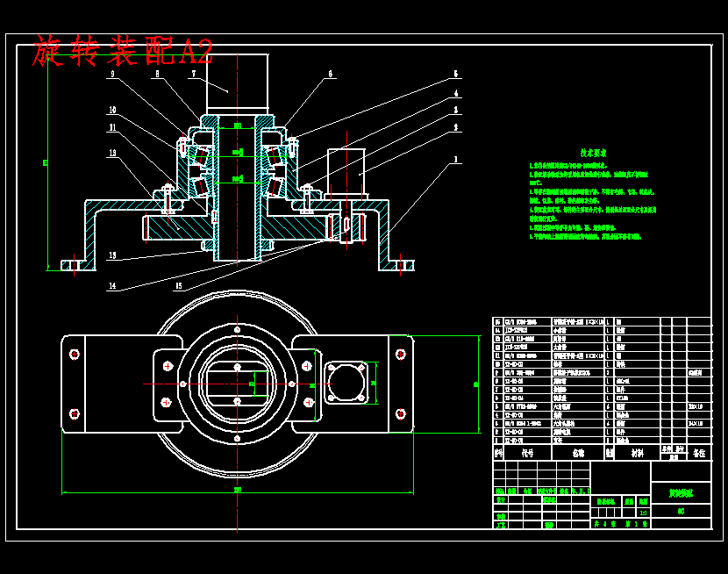
Task: Click part balloon number 7
Action: point(194,74)
